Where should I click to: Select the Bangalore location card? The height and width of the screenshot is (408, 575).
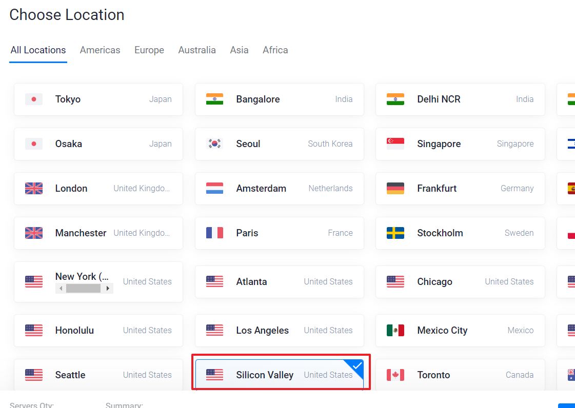(280, 99)
